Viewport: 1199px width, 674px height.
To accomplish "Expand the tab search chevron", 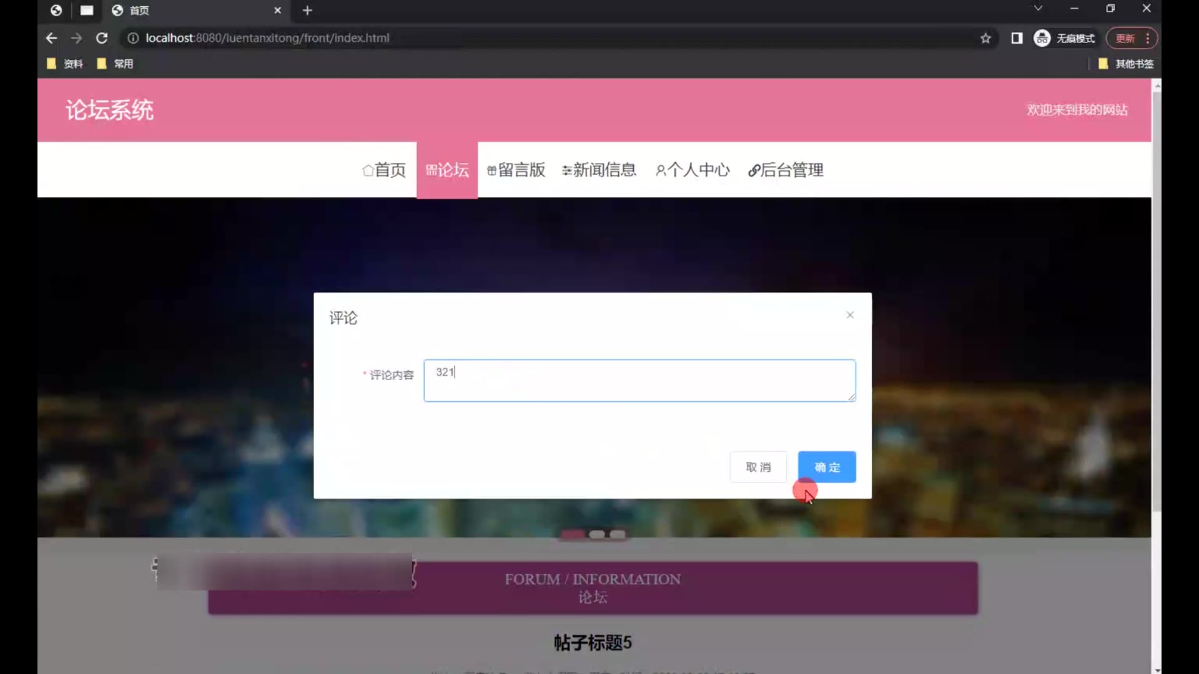I will coord(1038,9).
